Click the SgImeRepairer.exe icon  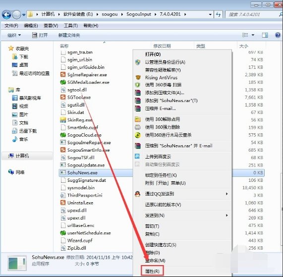pyautogui.click(x=63, y=74)
